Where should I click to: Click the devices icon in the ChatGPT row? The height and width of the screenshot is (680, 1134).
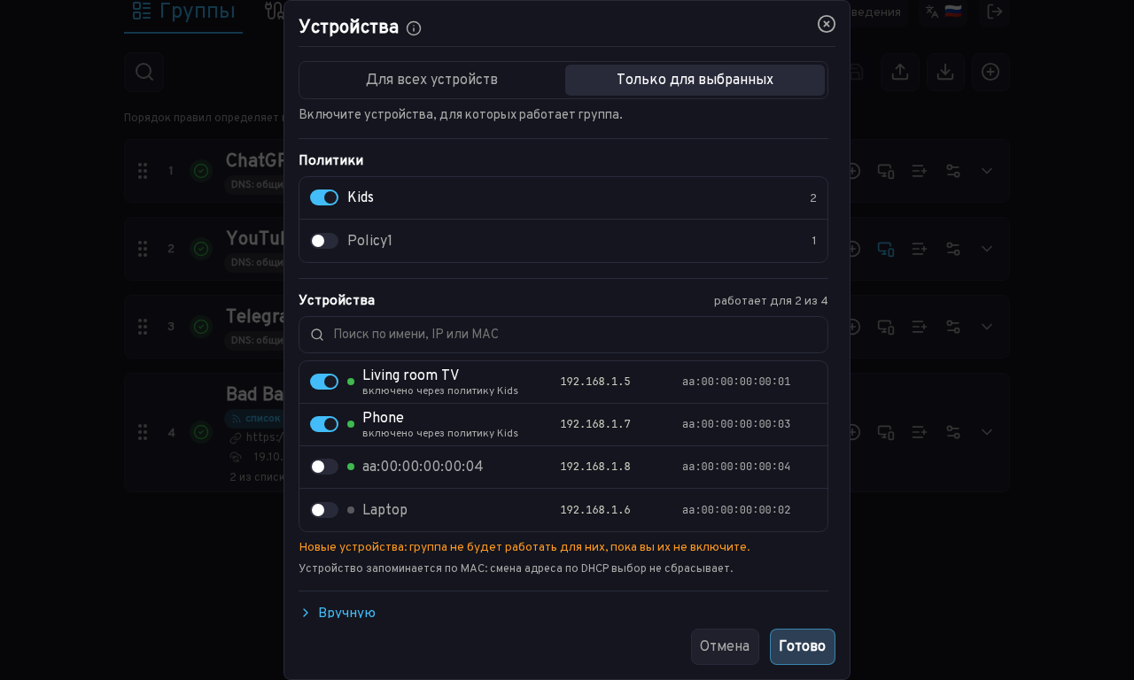(886, 171)
